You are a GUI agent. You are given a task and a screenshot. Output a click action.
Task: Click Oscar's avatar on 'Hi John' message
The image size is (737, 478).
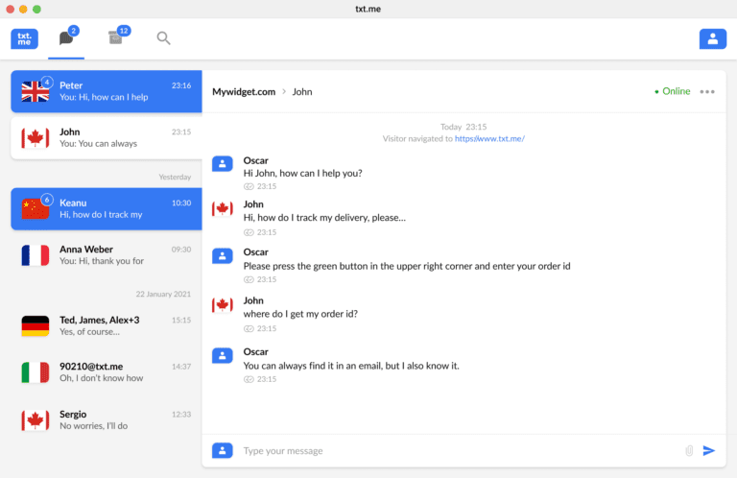(223, 164)
